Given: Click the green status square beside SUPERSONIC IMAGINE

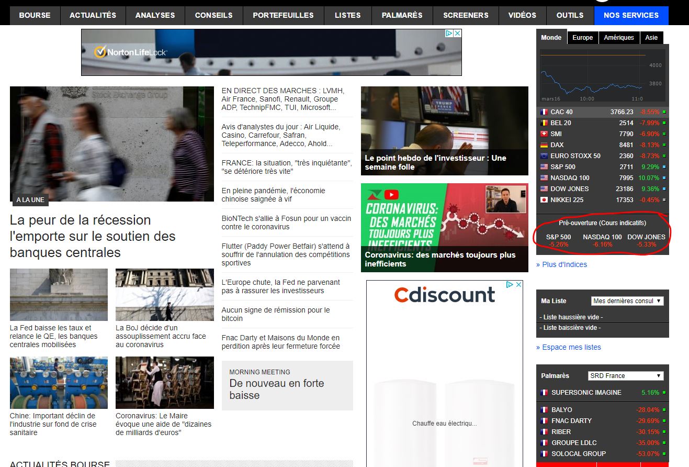Looking at the screenshot, I should (x=664, y=393).
